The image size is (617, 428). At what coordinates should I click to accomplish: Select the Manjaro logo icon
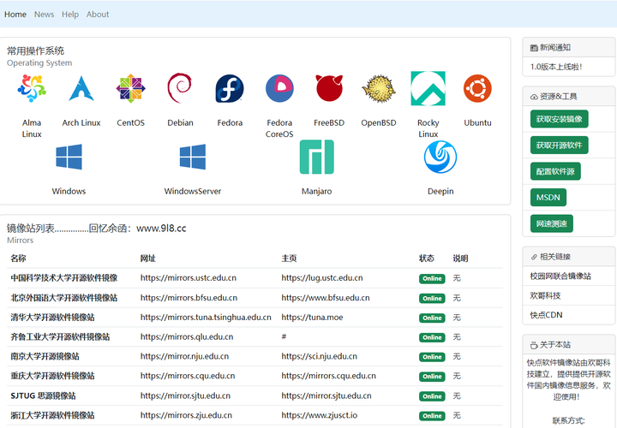[317, 157]
